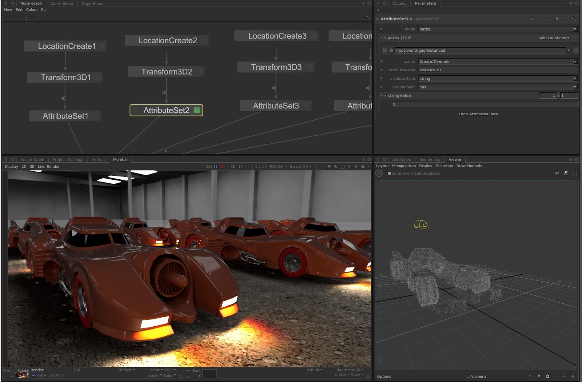Click the Monitor framing mask icon
Image resolution: width=582 pixels, height=382 pixels.
coord(343,167)
